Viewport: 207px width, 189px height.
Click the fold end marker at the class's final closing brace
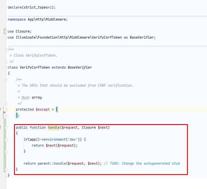6,176
